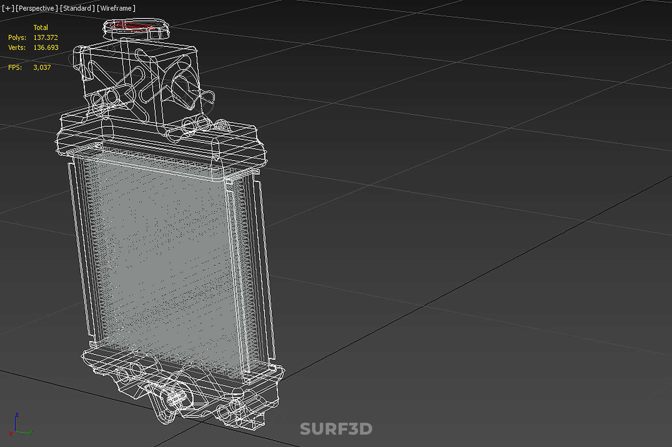Open the [Wireframe] display mode menu

[116, 8]
